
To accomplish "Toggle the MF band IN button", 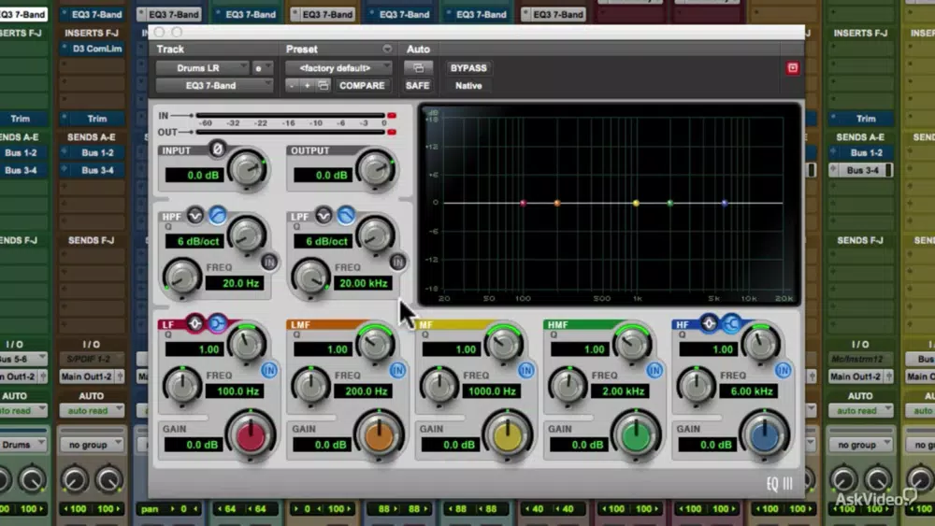I will pos(525,371).
